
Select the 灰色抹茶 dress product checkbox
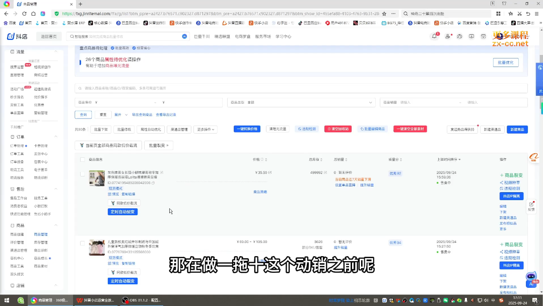[82, 173]
